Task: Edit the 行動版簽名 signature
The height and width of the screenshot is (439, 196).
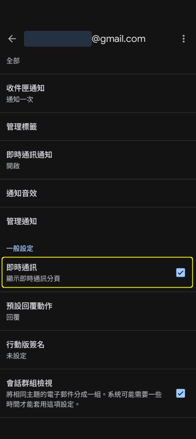Action: pyautogui.click(x=98, y=350)
